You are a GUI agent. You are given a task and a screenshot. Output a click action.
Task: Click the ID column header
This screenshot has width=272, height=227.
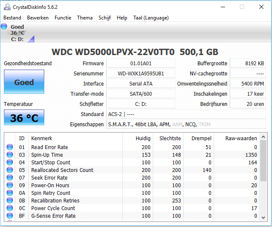(x=22, y=138)
